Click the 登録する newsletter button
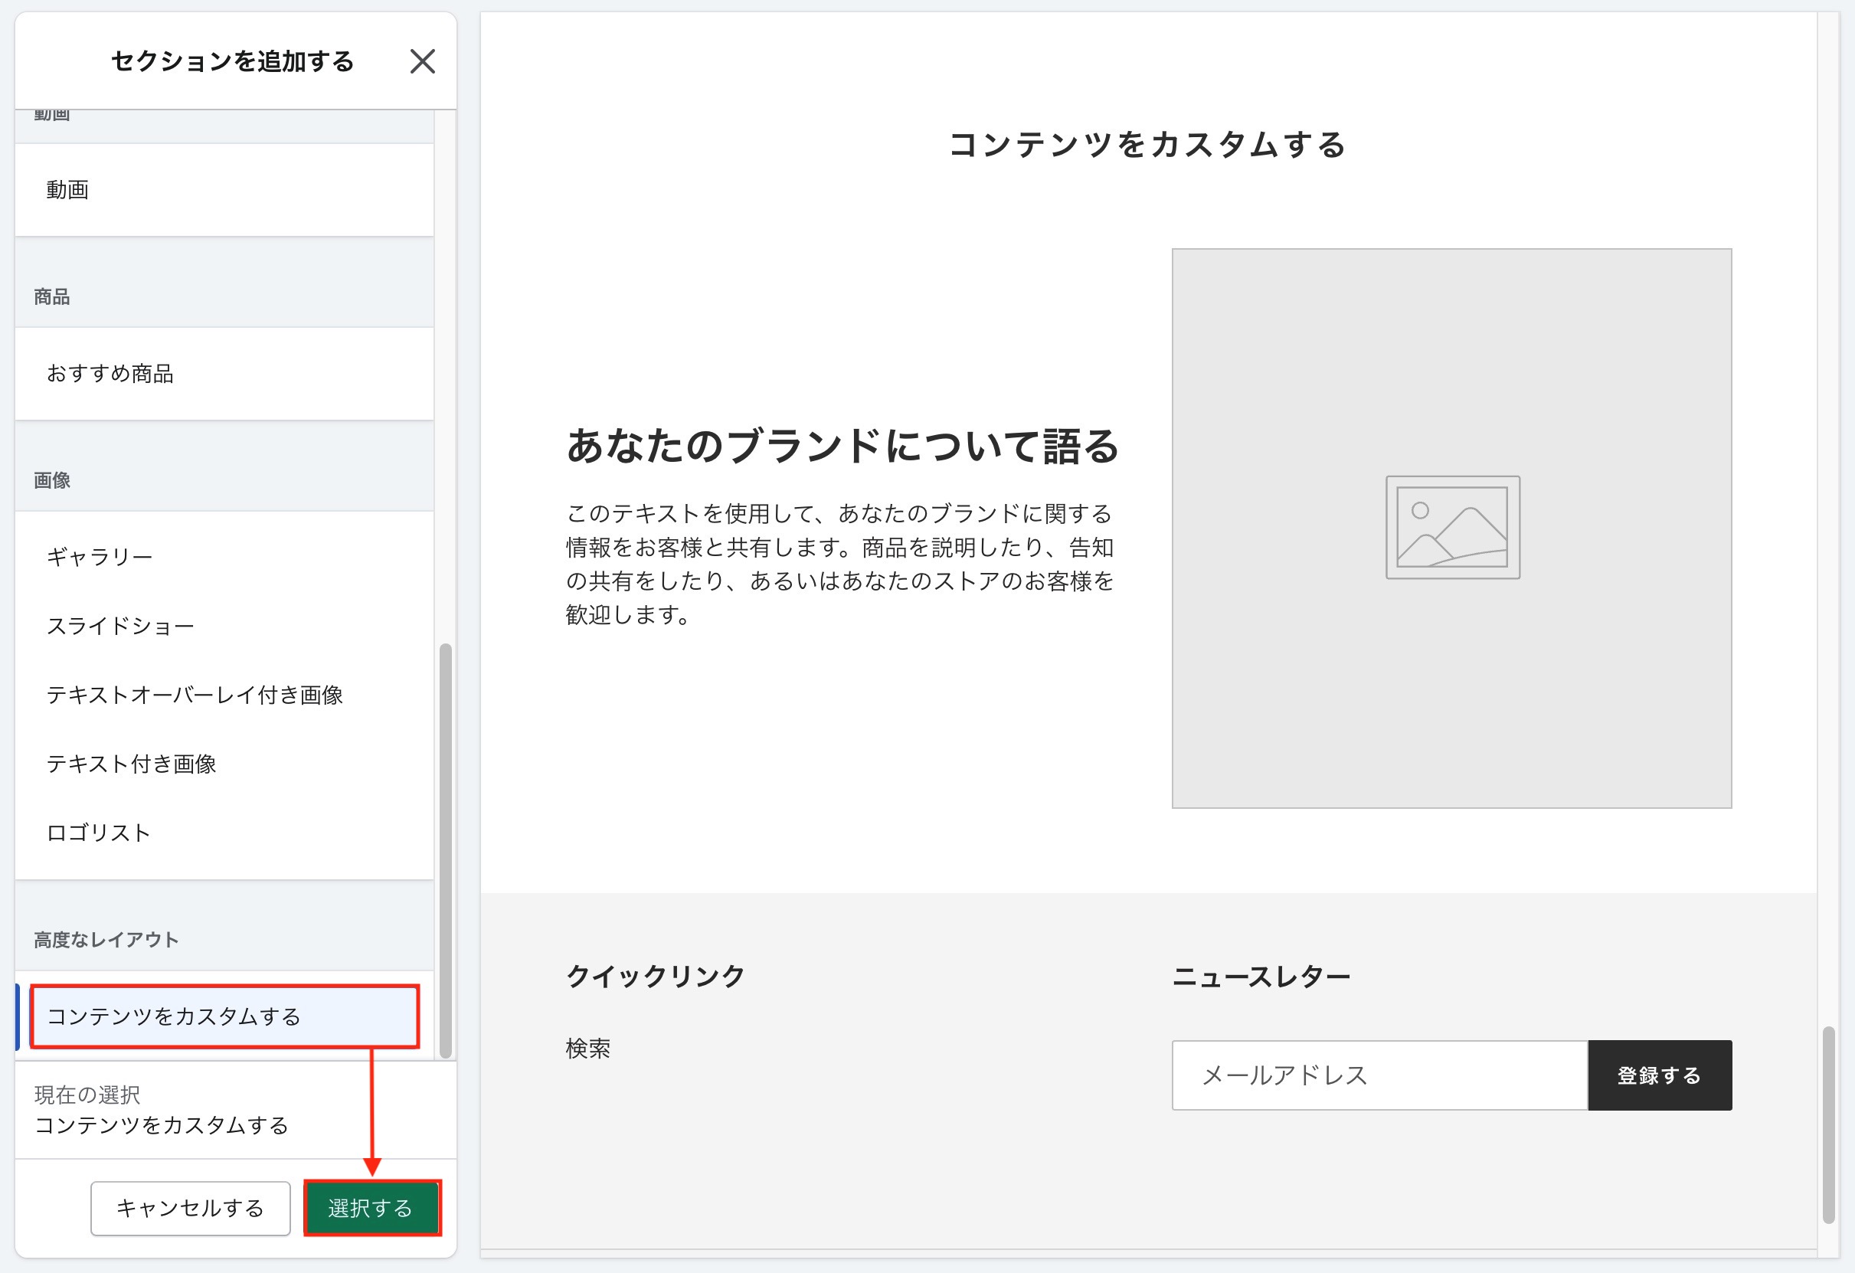 (x=1660, y=1075)
